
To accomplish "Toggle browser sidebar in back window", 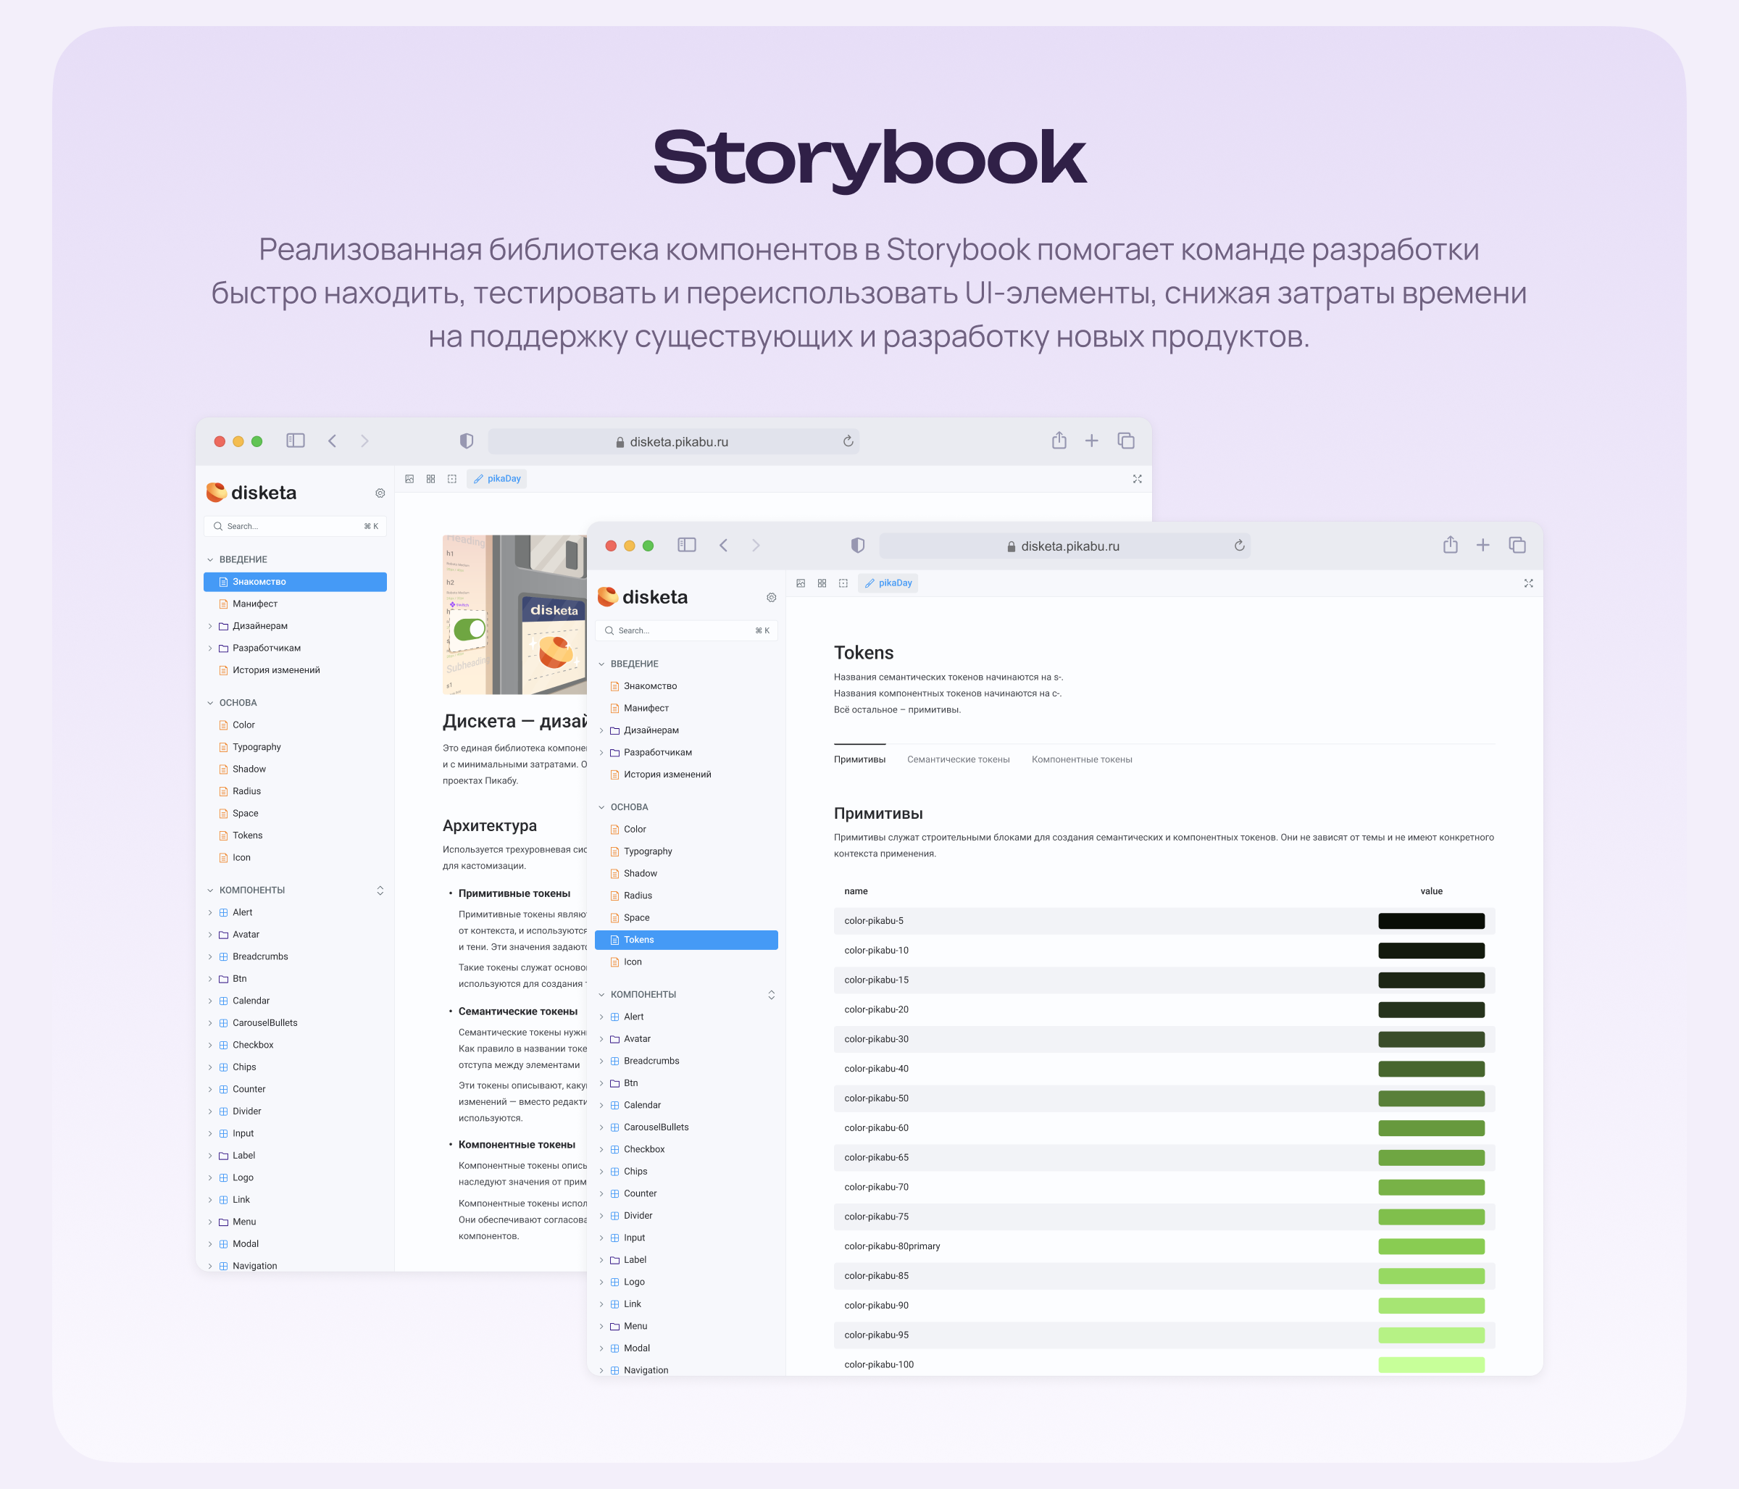I will [296, 441].
